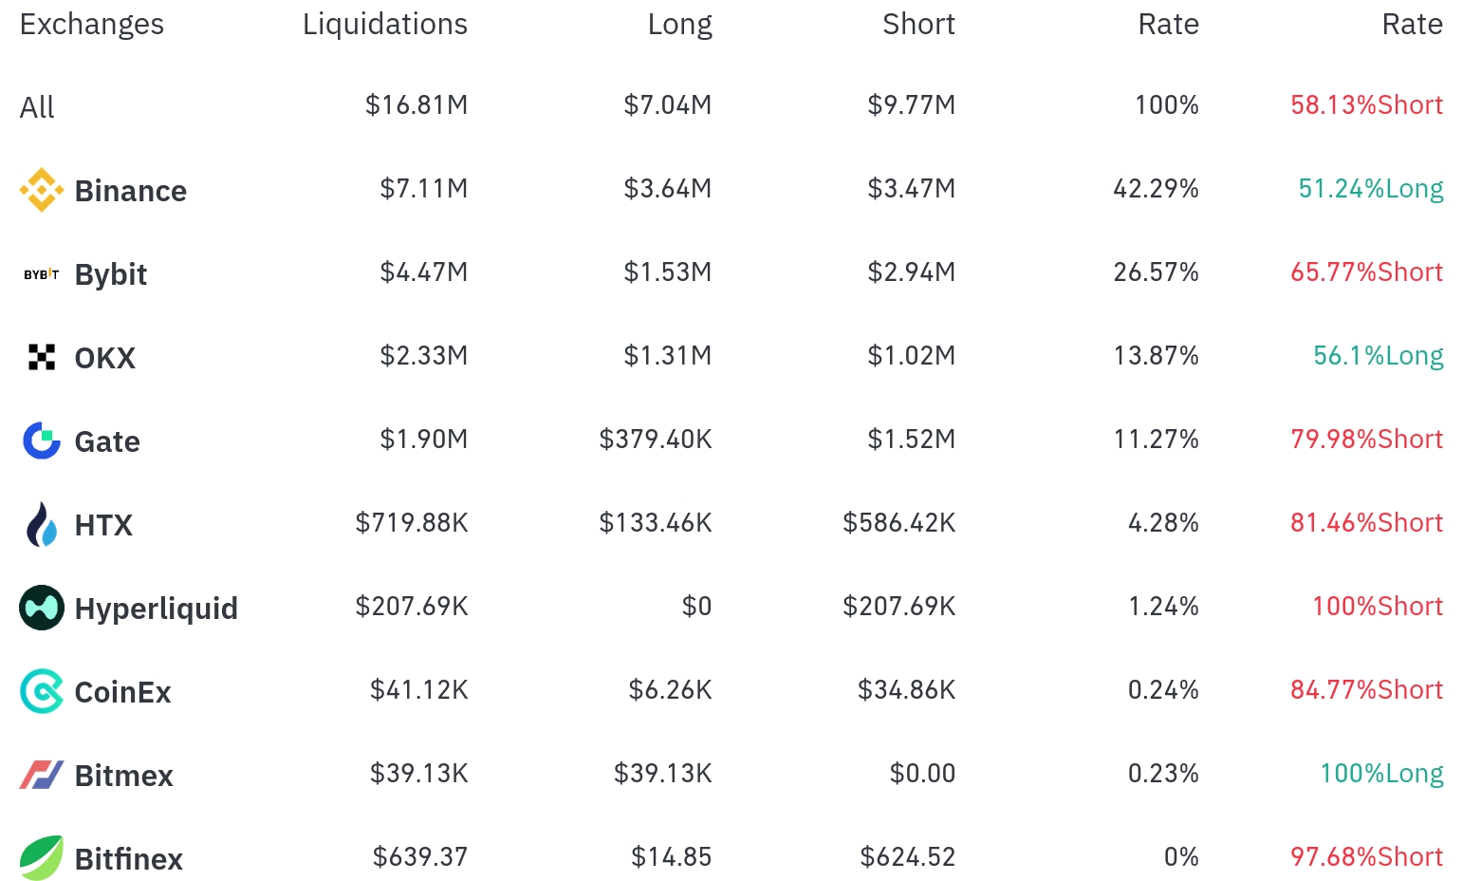Click the Gate exchange logo icon

pos(41,440)
